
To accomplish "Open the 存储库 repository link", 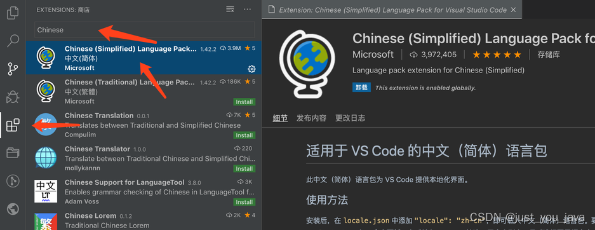I will coord(548,55).
